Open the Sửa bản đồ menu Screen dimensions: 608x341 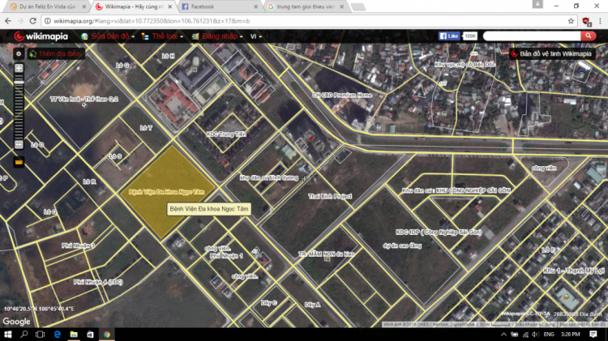[108, 36]
